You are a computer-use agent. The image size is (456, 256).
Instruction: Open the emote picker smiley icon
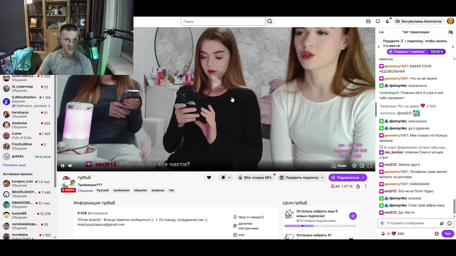450,223
